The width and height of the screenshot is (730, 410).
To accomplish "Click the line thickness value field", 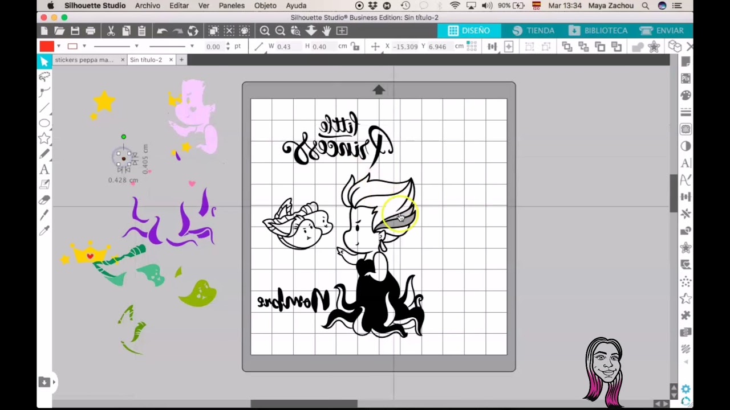I will click(214, 47).
